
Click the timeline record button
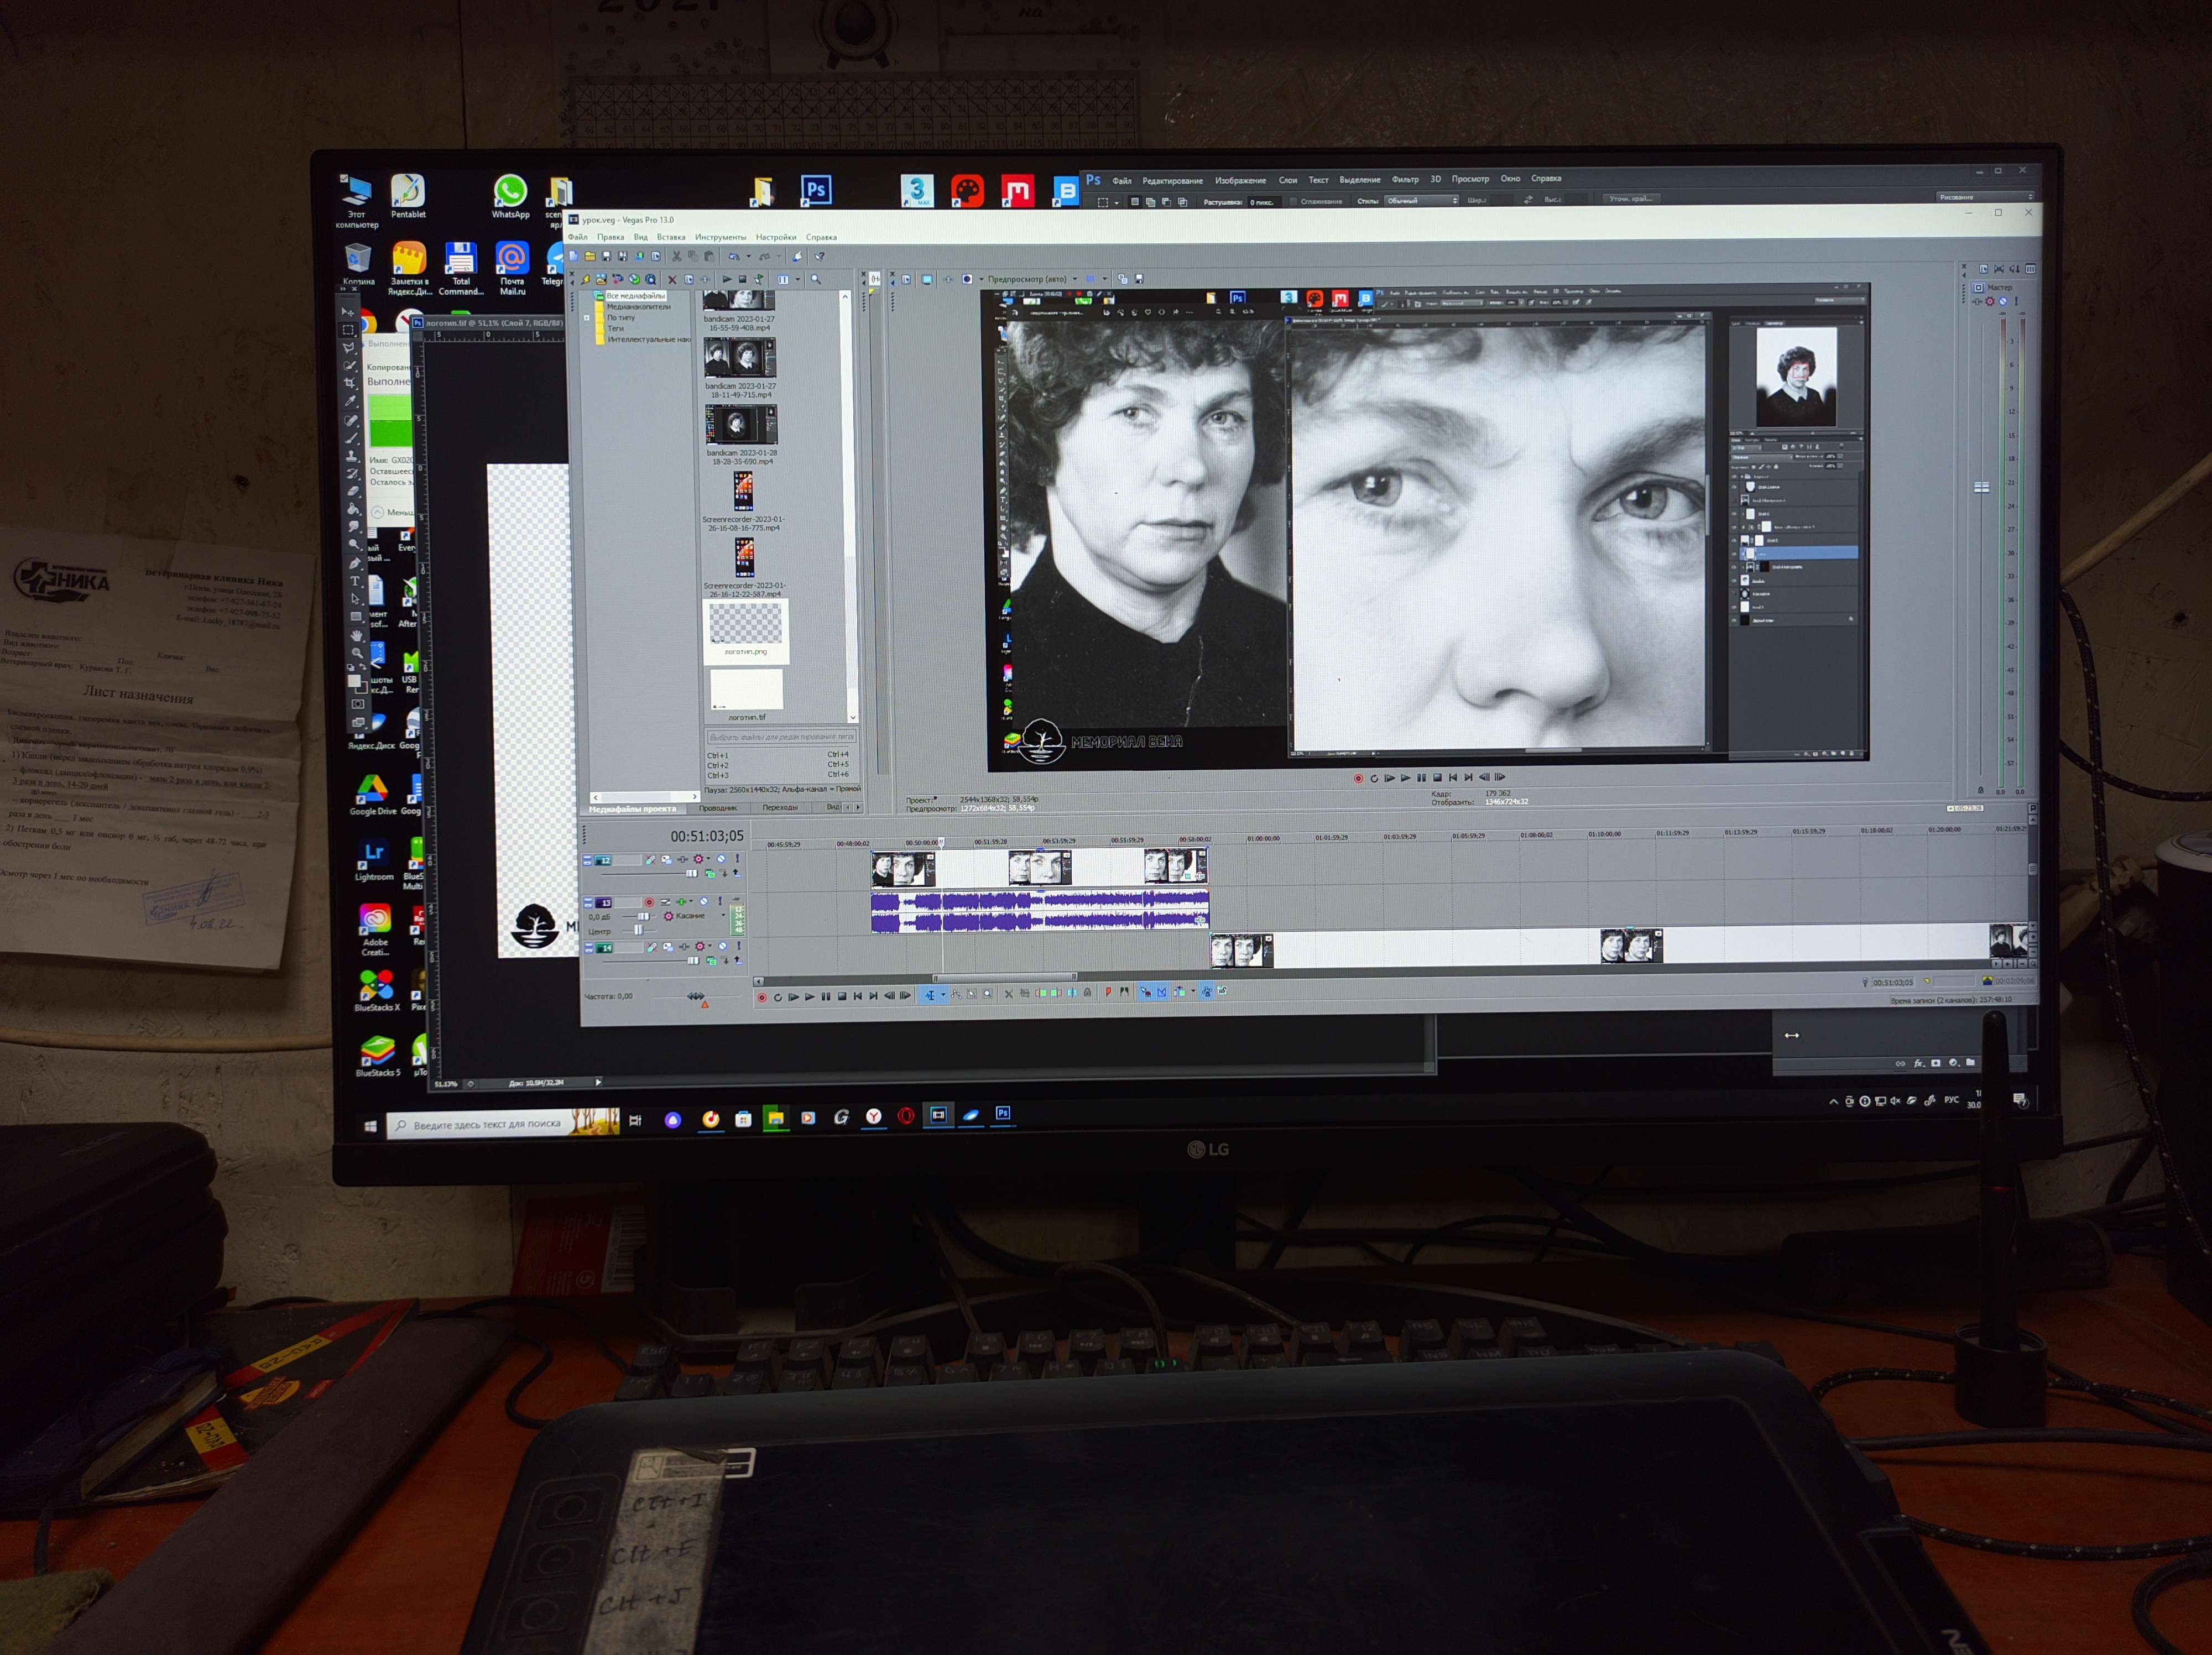click(762, 997)
